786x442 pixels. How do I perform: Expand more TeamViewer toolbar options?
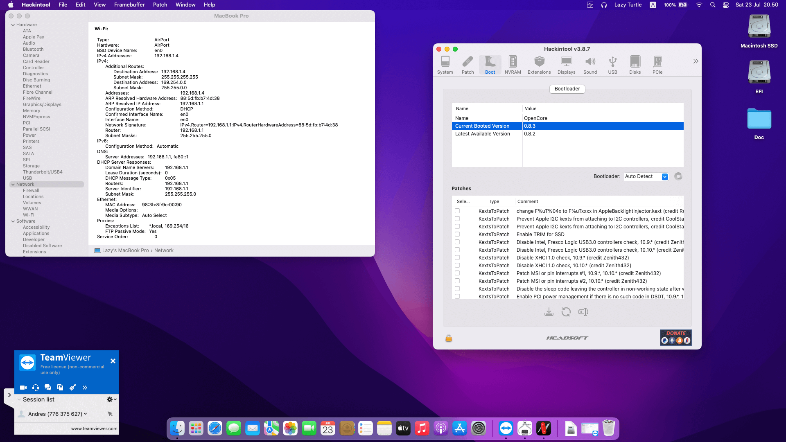[85, 388]
